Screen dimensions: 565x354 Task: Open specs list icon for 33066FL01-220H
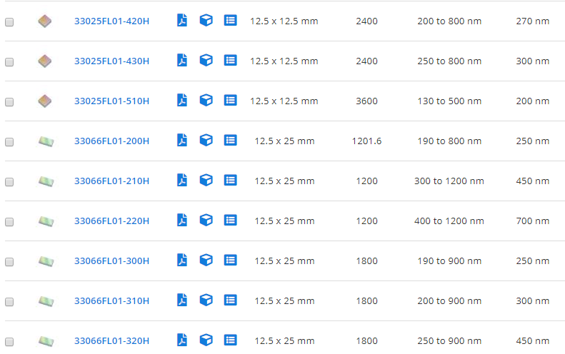click(230, 221)
